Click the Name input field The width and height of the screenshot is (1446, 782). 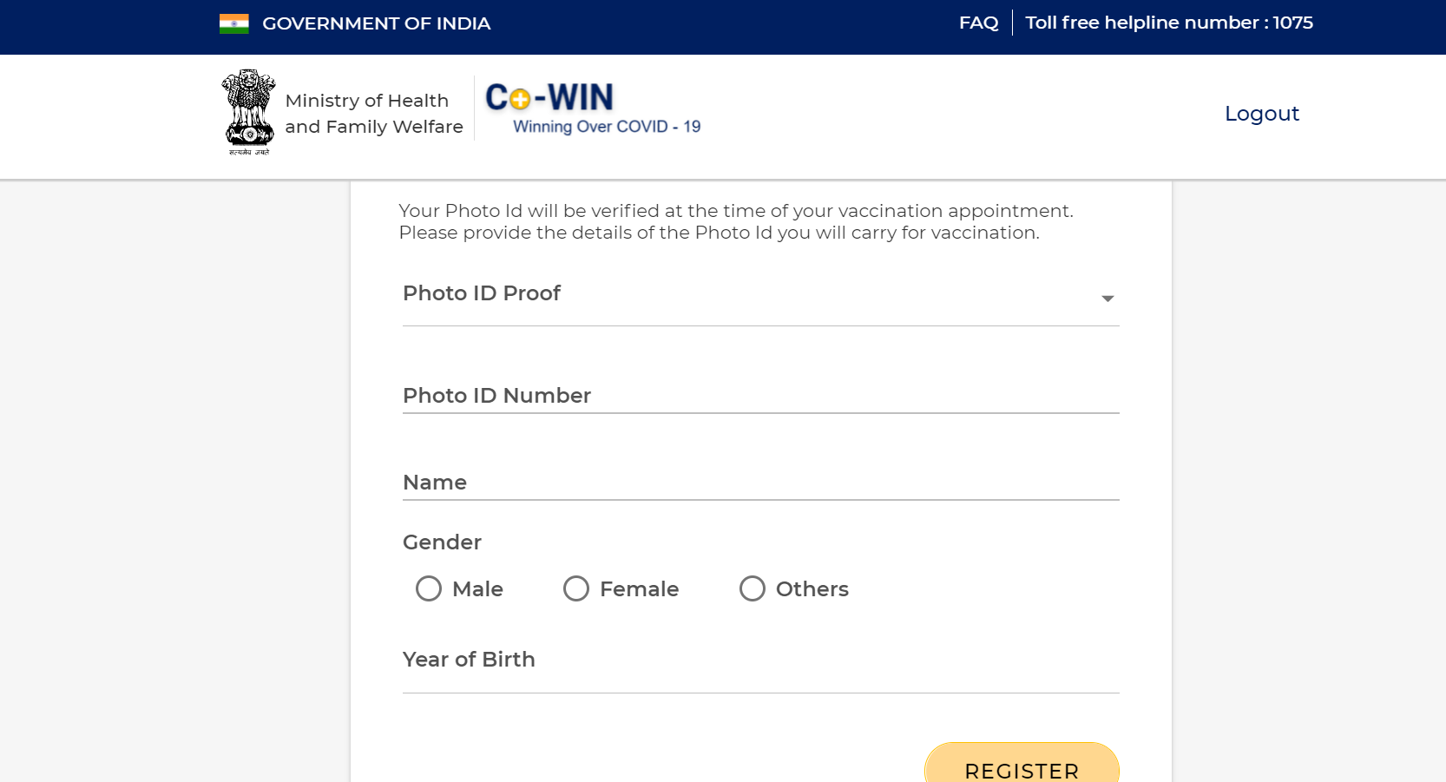tap(761, 483)
